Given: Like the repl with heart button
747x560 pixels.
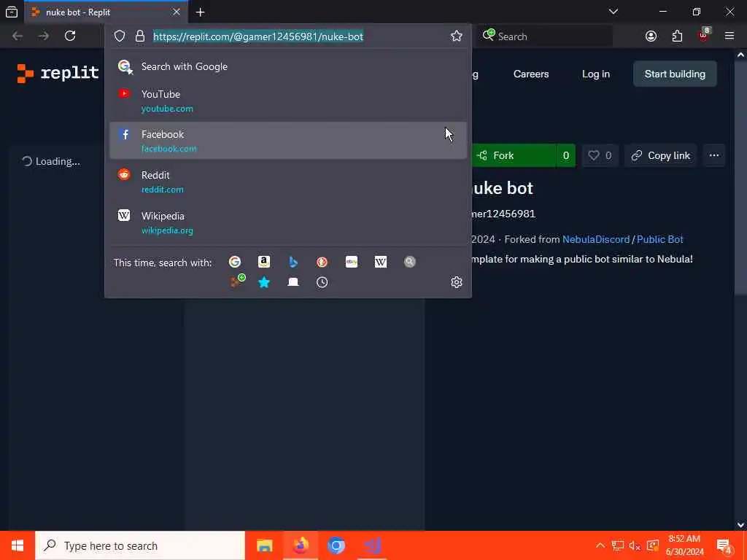Looking at the screenshot, I should 600,155.
